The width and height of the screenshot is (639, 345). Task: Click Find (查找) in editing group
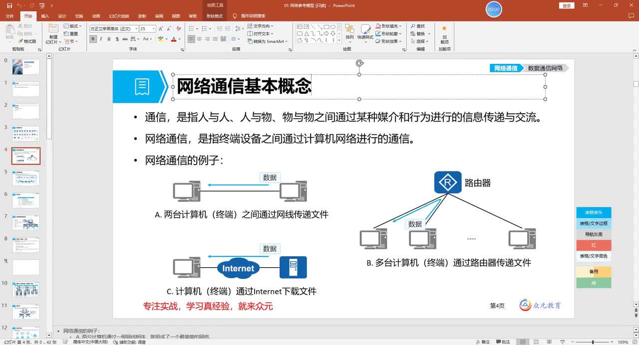pos(417,26)
